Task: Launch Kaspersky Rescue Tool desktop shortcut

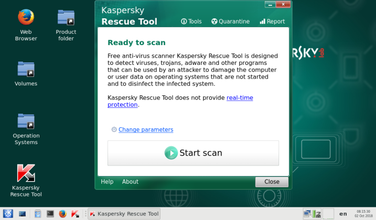Action: coord(26,180)
